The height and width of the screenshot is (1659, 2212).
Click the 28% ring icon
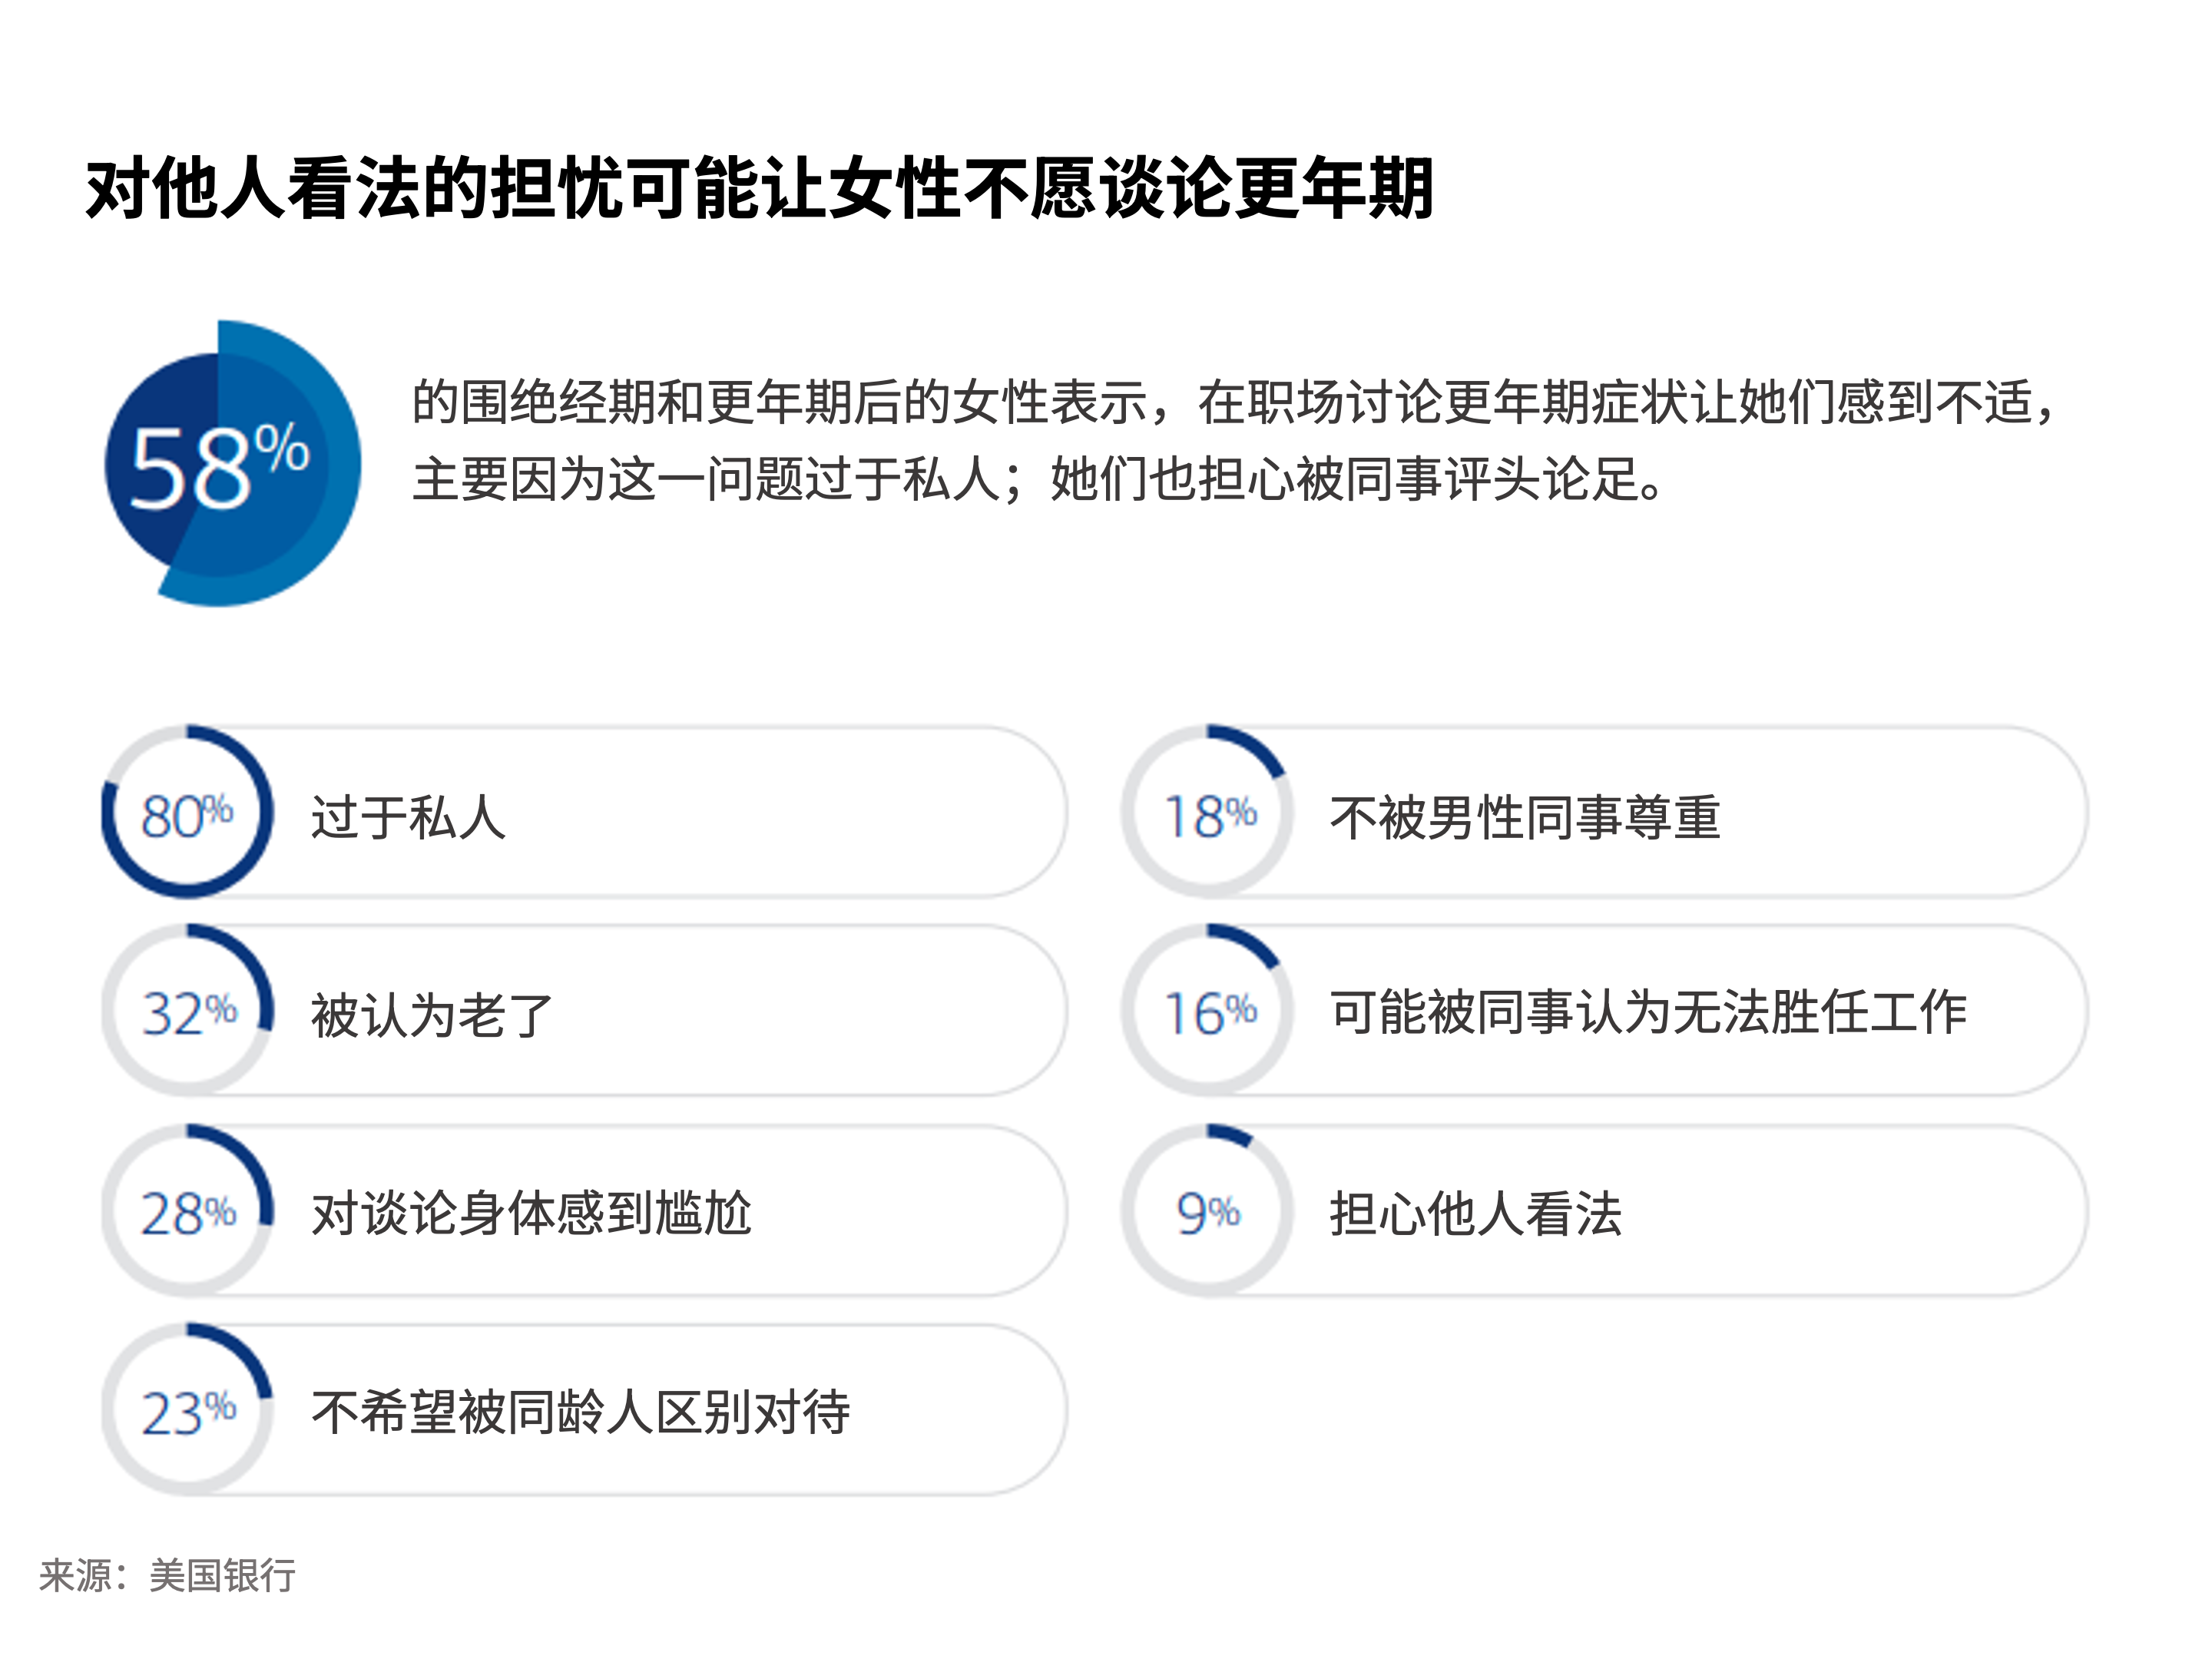click(x=187, y=1211)
